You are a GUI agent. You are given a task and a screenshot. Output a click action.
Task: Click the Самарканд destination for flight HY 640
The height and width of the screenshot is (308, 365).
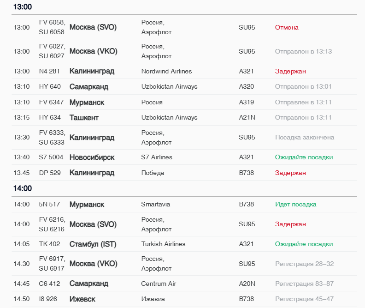(x=89, y=87)
